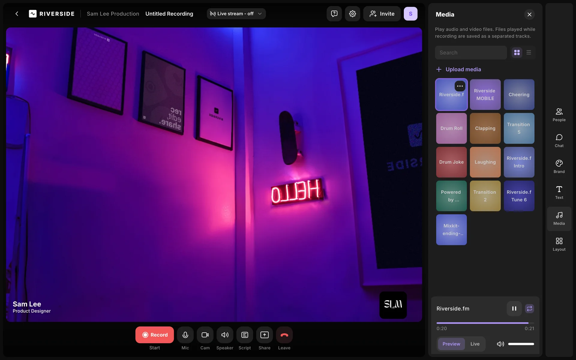The image size is (576, 360).
Task: Turn off the camera with Cam button
Action: click(205, 335)
